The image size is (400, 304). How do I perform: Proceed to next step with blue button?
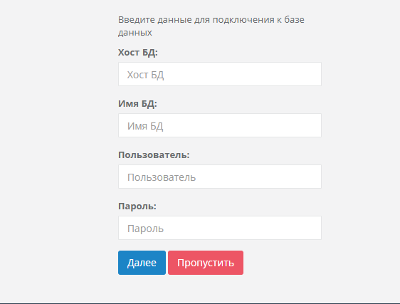(x=142, y=263)
